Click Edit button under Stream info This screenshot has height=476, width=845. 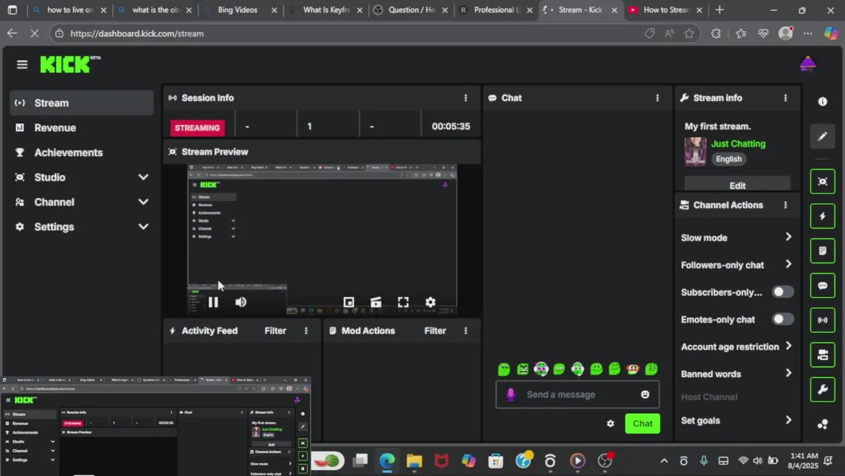737,186
